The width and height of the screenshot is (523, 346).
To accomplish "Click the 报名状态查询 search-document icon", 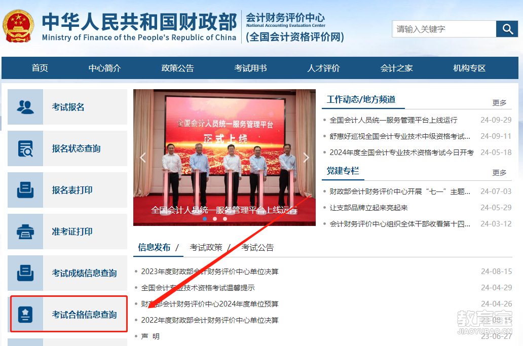I will 25,148.
